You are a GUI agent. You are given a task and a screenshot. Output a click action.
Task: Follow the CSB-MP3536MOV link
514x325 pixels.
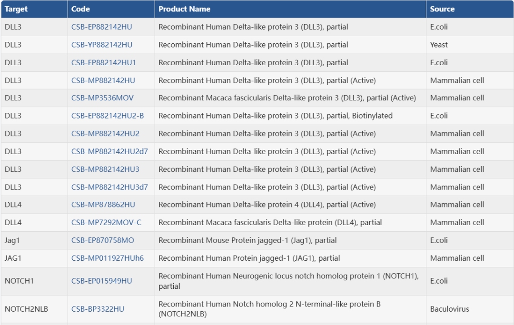pyautogui.click(x=102, y=98)
